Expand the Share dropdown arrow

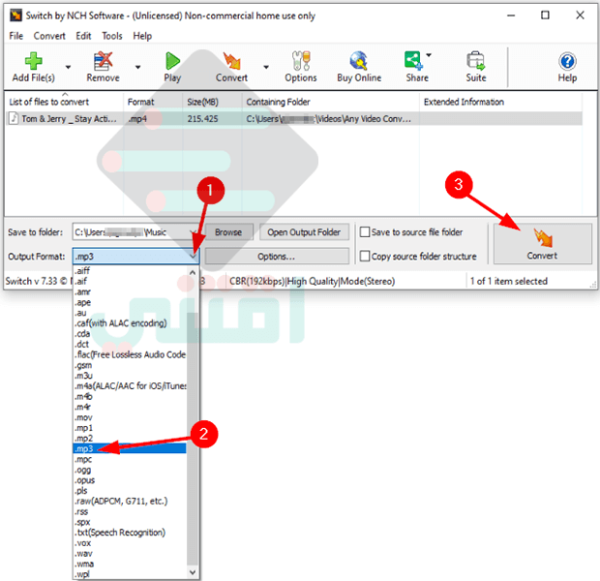pyautogui.click(x=429, y=55)
